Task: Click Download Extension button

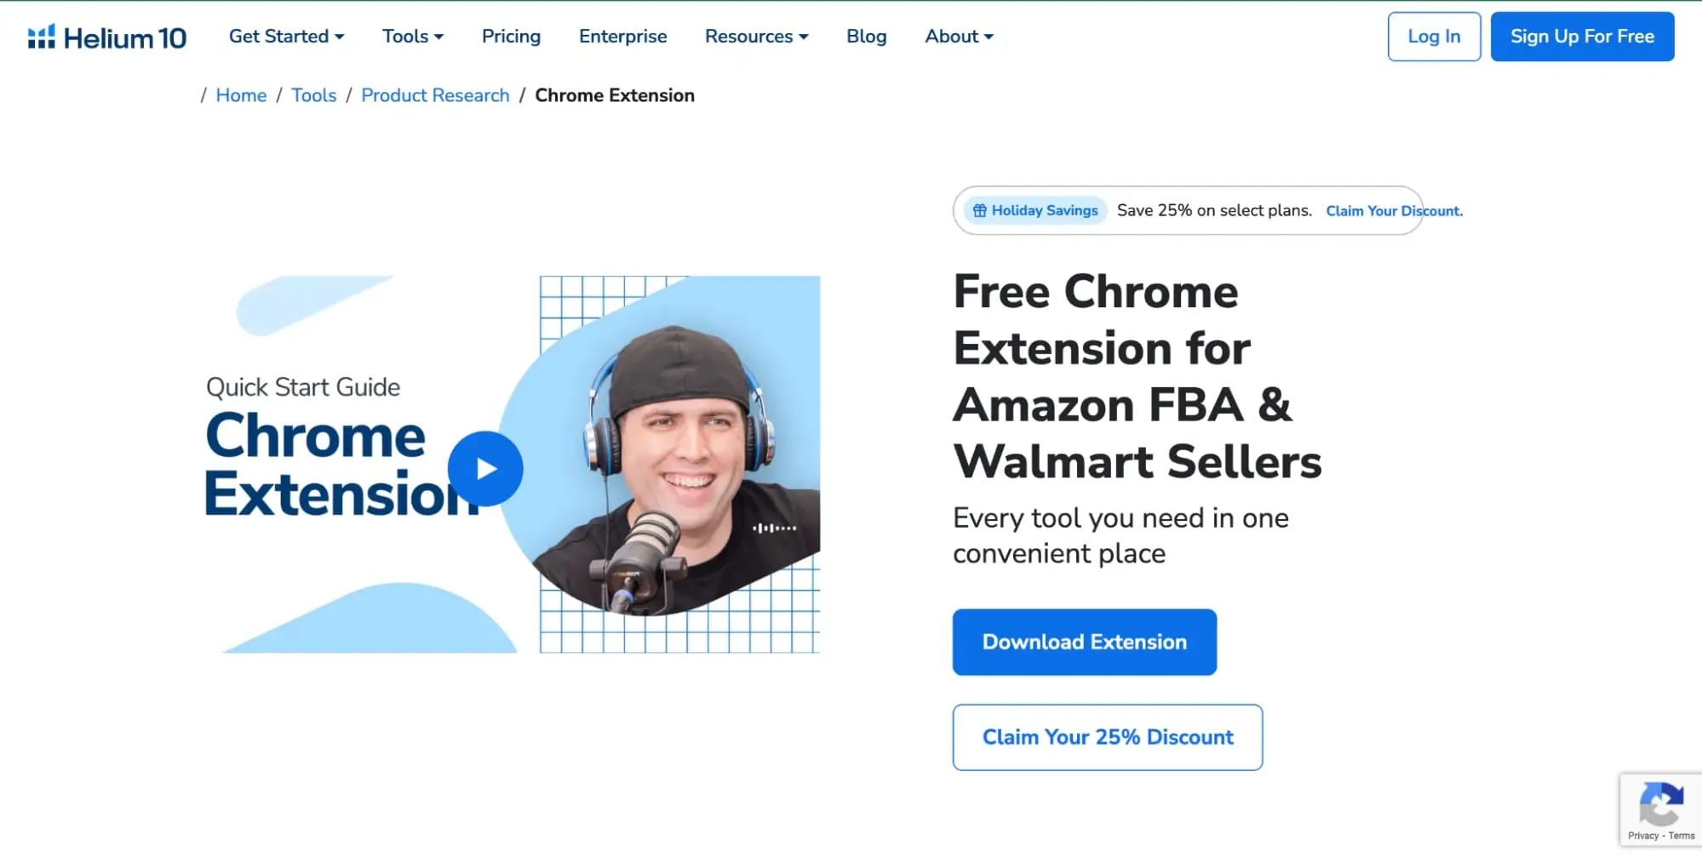Action: pyautogui.click(x=1084, y=642)
